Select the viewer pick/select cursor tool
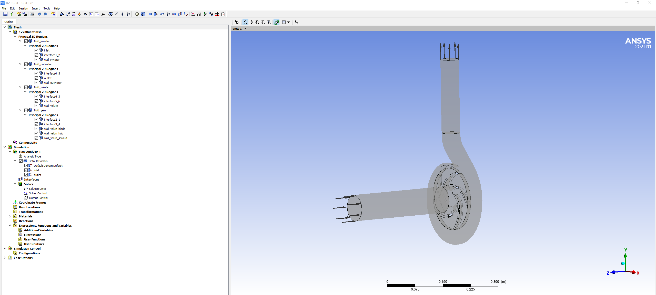 tap(237, 22)
